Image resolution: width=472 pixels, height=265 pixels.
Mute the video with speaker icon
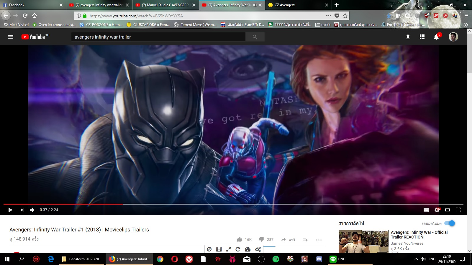coord(32,210)
